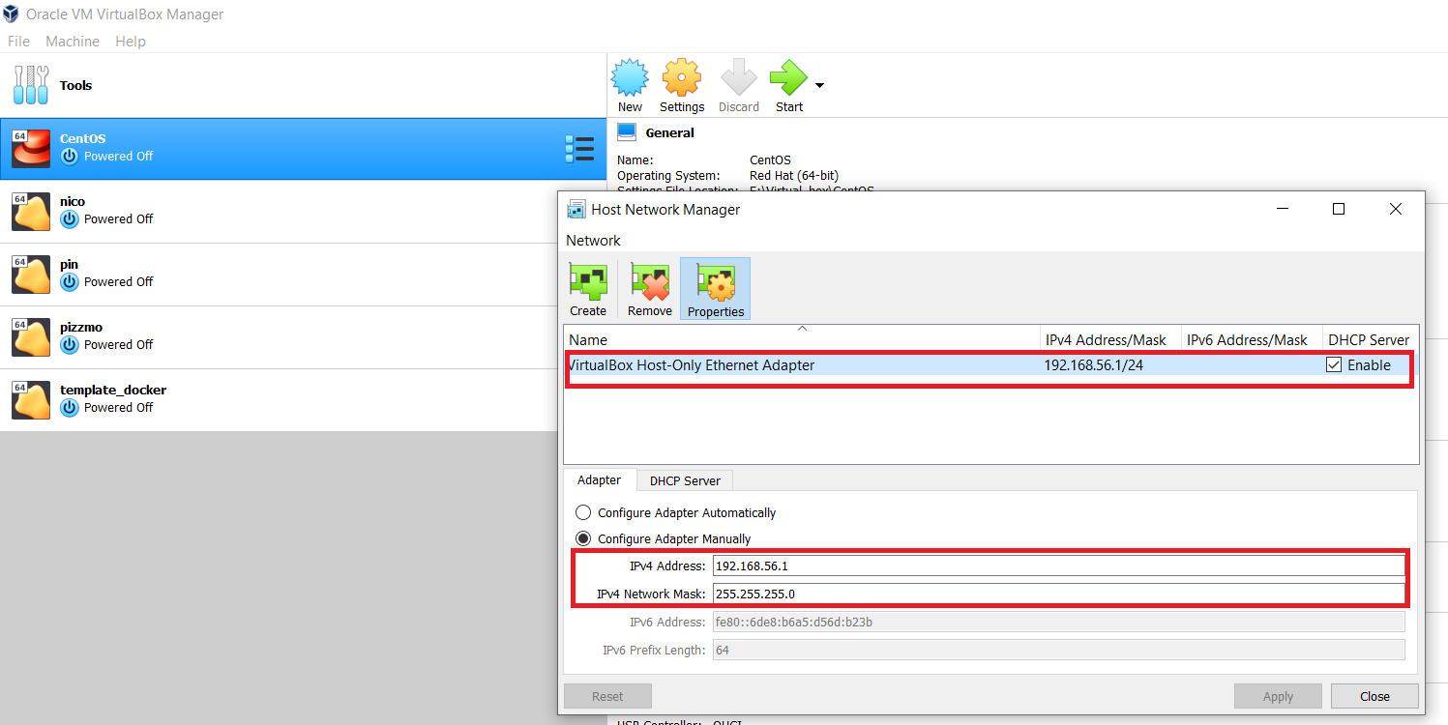Open the File menu
This screenshot has height=725, width=1448.
coord(18,42)
